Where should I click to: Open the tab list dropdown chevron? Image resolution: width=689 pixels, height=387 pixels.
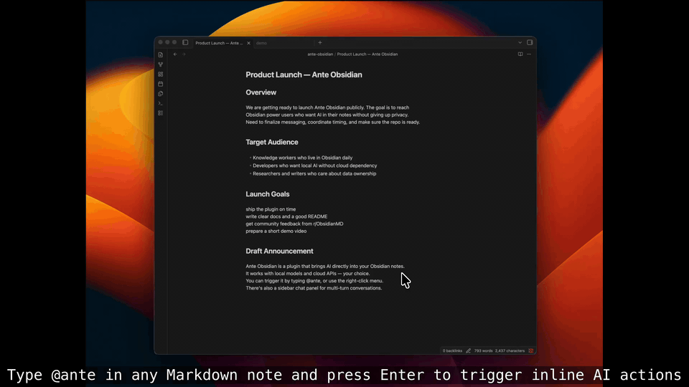(x=520, y=42)
